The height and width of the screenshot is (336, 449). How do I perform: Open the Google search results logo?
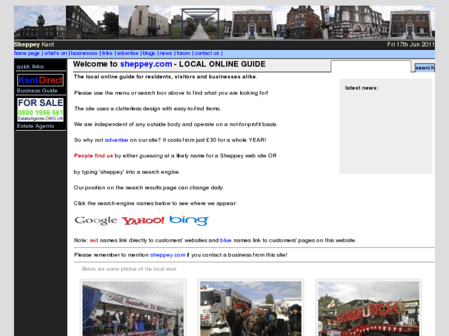(x=96, y=221)
